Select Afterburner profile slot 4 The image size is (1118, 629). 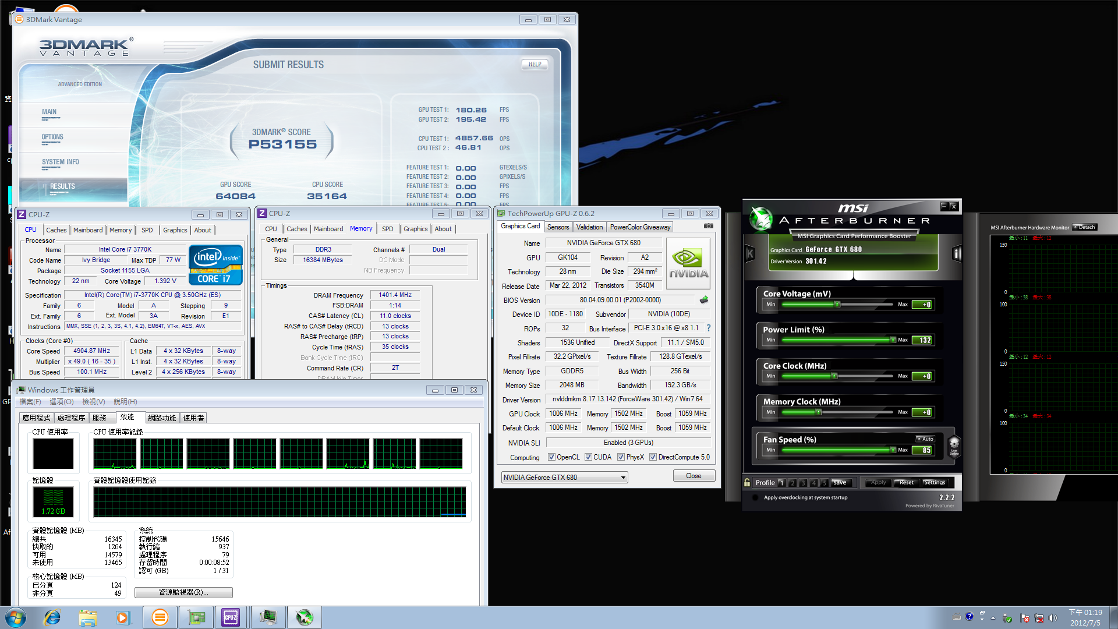pyautogui.click(x=814, y=483)
